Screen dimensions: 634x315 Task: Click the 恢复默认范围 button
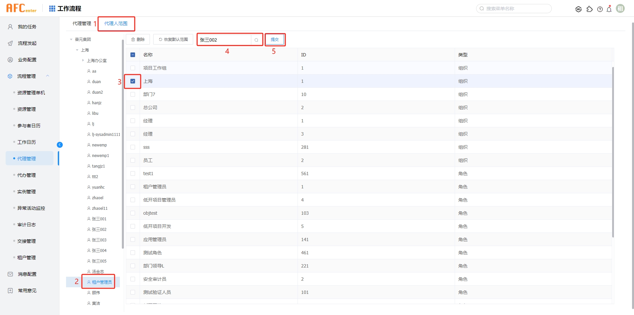[173, 39]
